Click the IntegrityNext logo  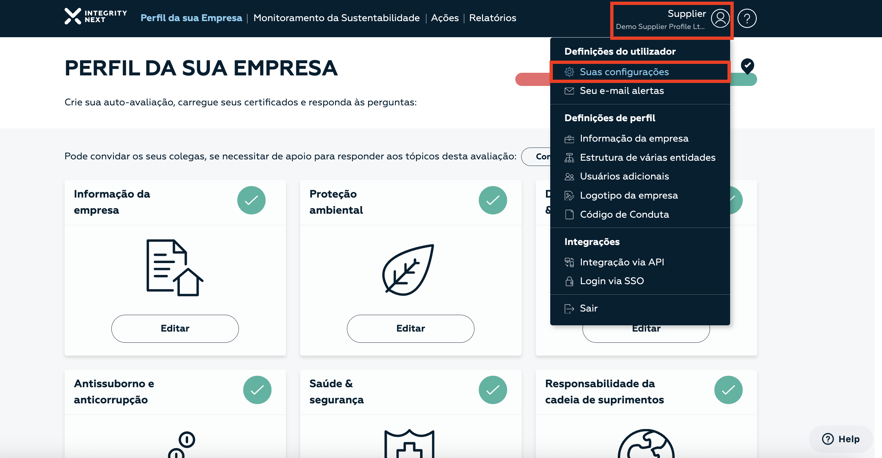tap(96, 16)
